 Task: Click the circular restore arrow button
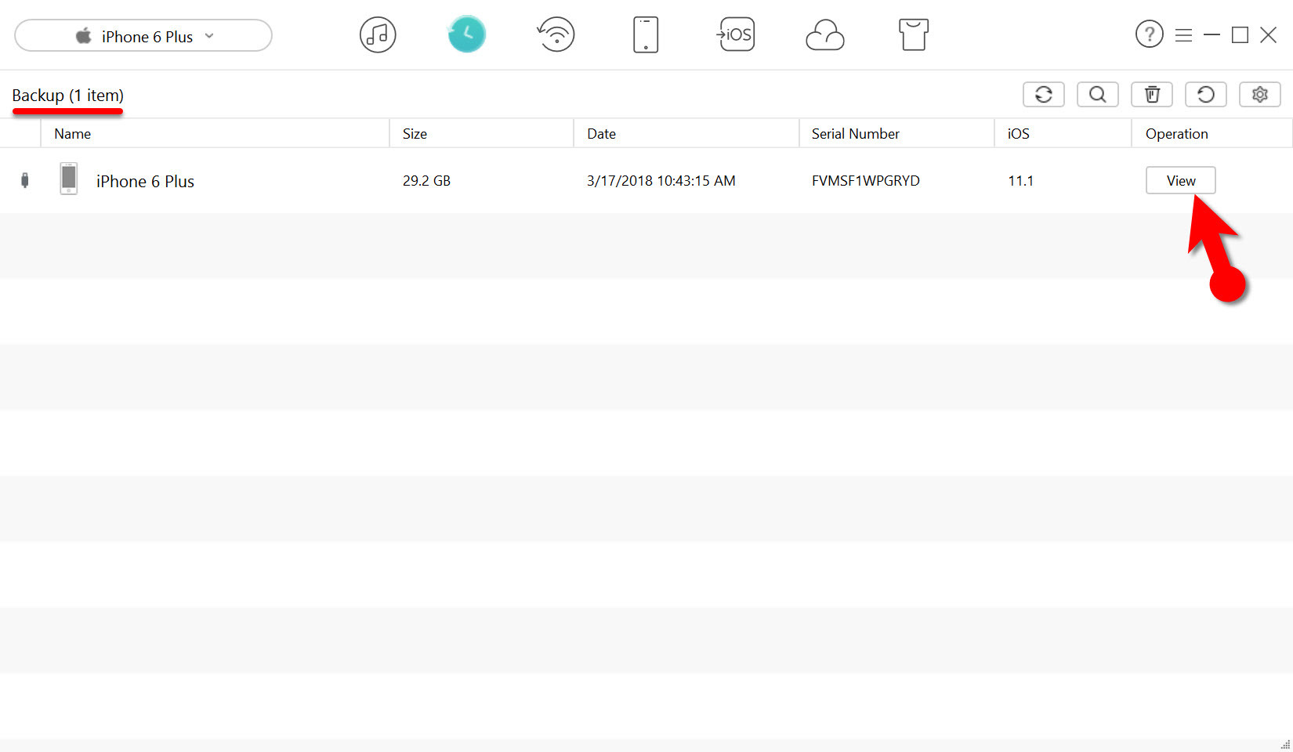1206,95
